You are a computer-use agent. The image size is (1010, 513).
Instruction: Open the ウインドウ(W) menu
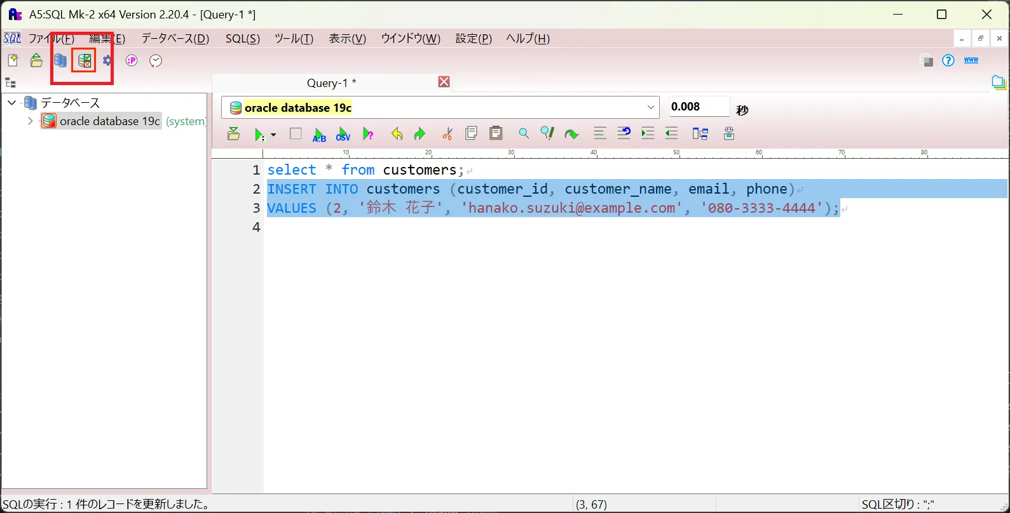pyautogui.click(x=411, y=39)
